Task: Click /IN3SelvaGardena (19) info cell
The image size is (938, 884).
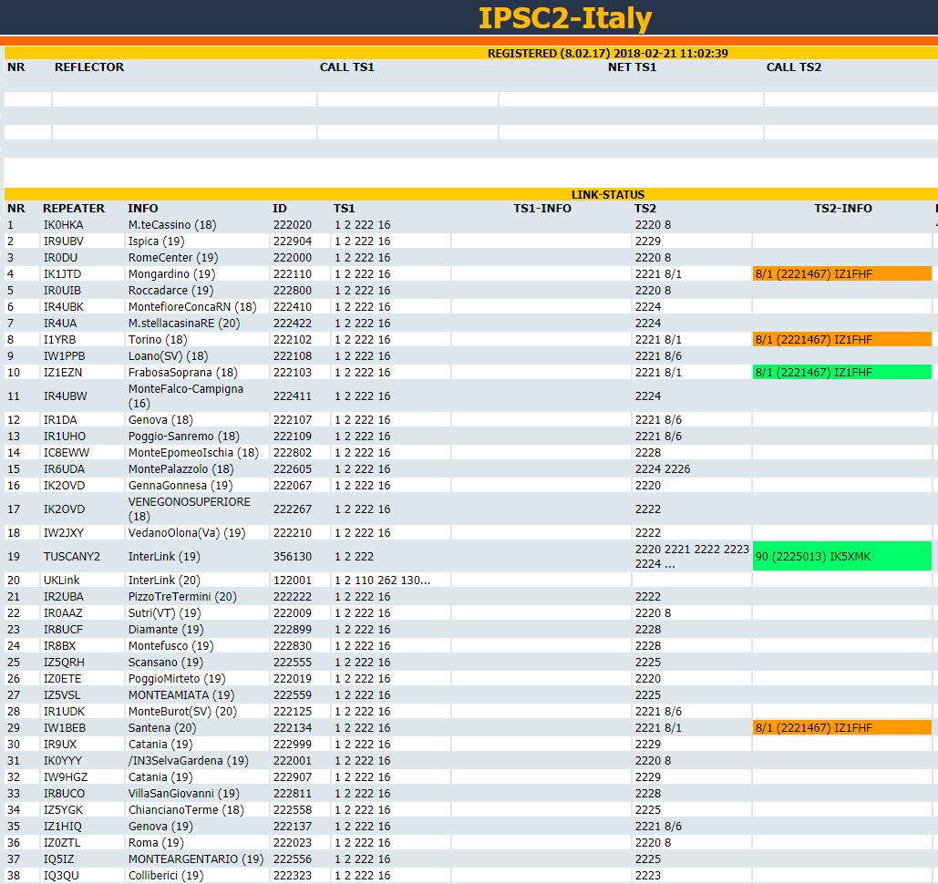Action: tap(198, 761)
